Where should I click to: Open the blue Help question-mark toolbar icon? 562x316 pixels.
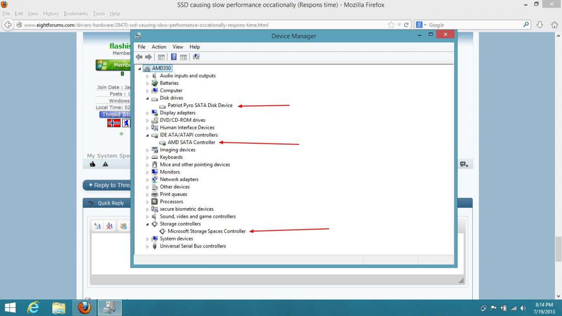(x=174, y=57)
